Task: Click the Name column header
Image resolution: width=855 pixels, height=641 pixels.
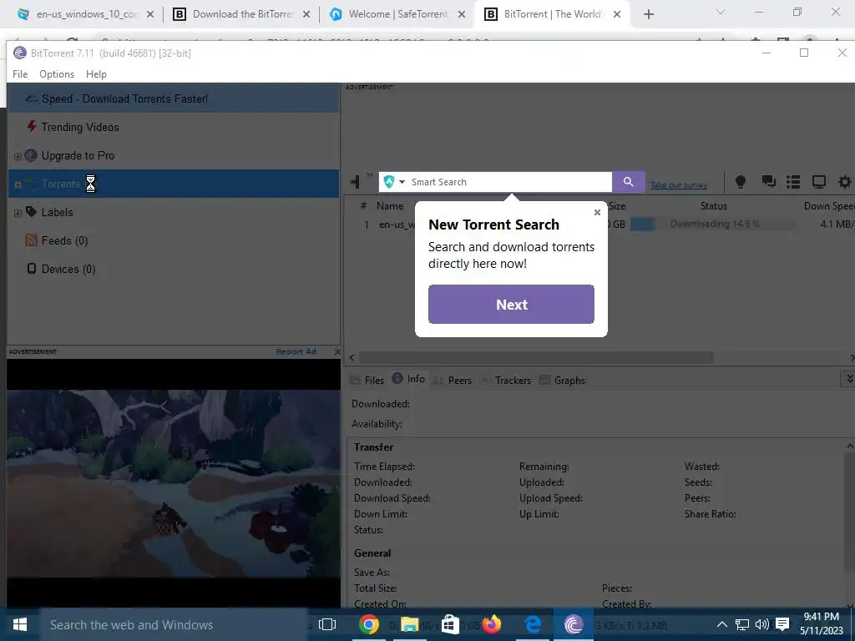Action: click(390, 206)
